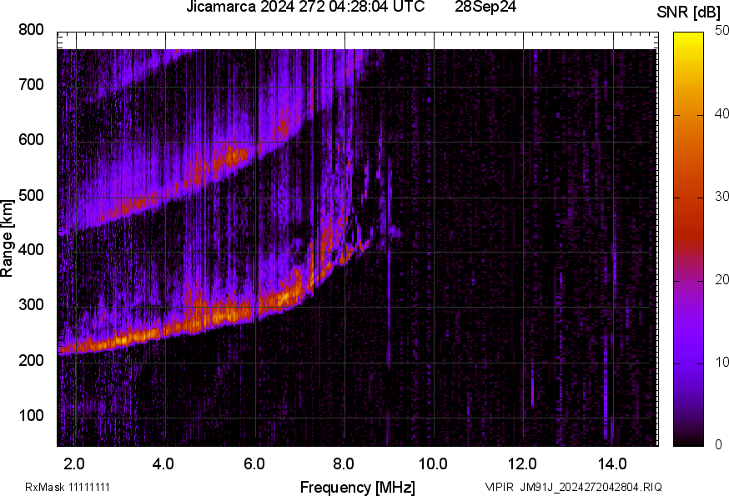Click the frequency tick label '6.0'
The height and width of the screenshot is (496, 729).
pos(254,464)
